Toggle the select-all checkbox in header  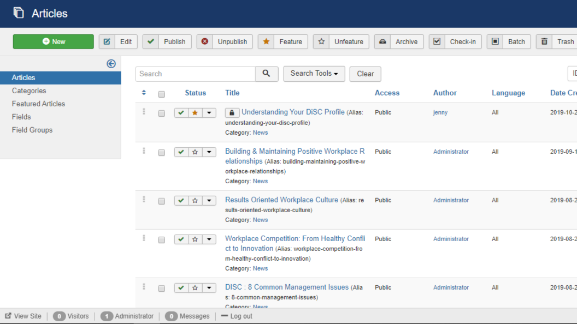162,94
